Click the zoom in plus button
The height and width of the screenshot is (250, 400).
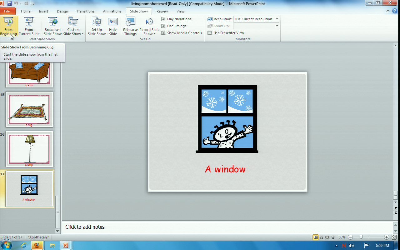[x=387, y=237]
